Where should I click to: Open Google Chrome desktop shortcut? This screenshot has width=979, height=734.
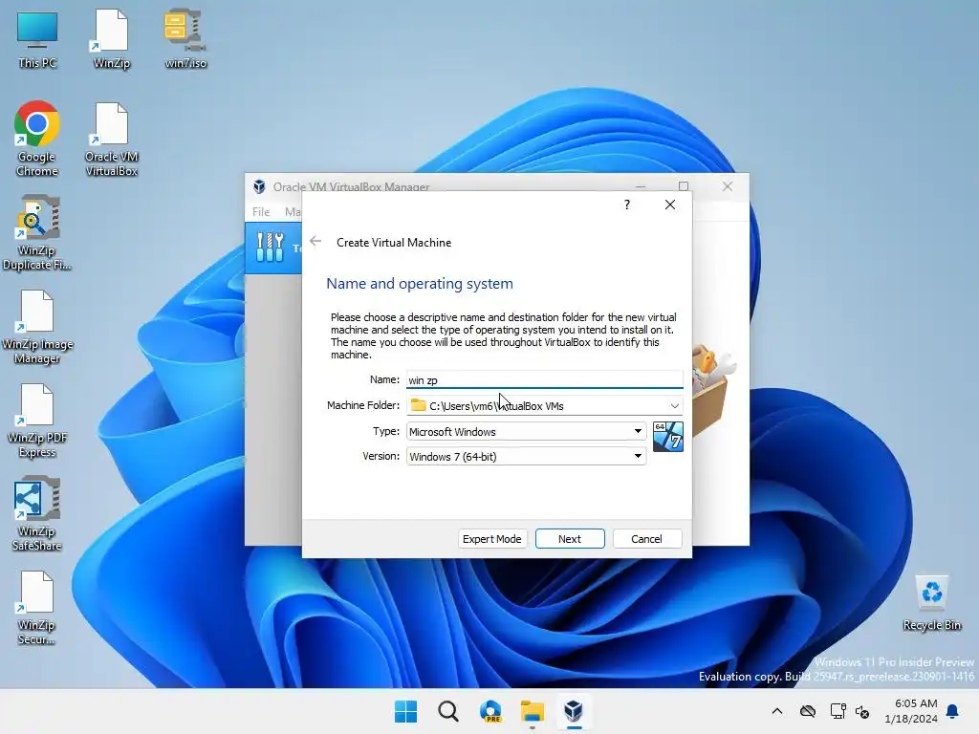37,139
